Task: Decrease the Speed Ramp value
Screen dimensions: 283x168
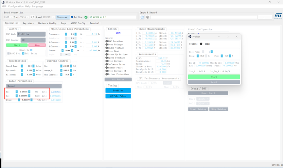Action: tap(22, 66)
